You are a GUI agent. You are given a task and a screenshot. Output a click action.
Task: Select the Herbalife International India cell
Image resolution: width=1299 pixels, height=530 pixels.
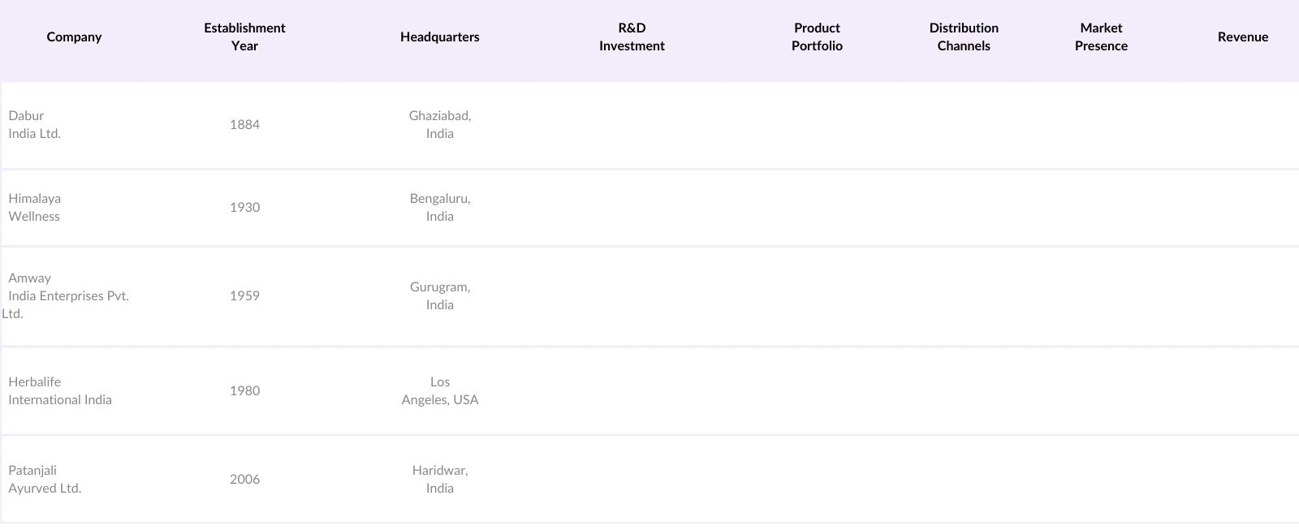(x=60, y=391)
